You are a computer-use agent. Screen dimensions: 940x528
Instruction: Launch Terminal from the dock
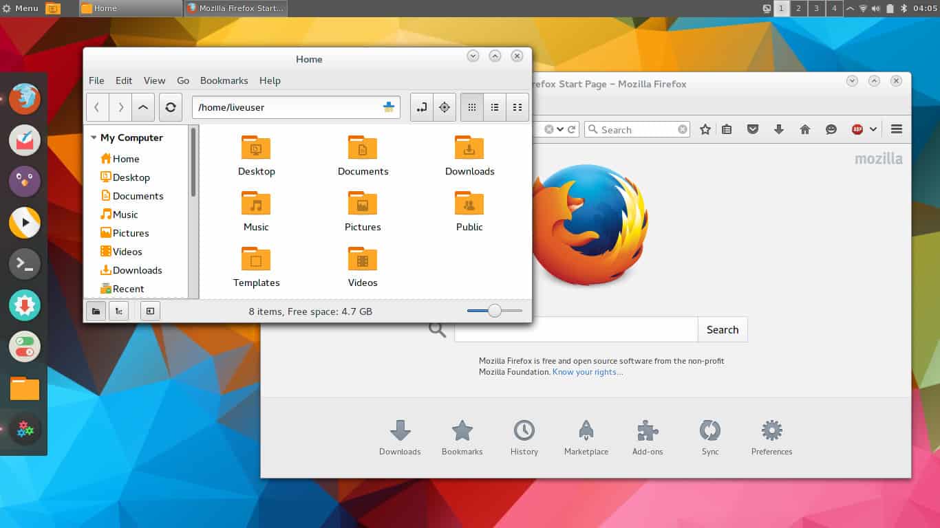(25, 264)
